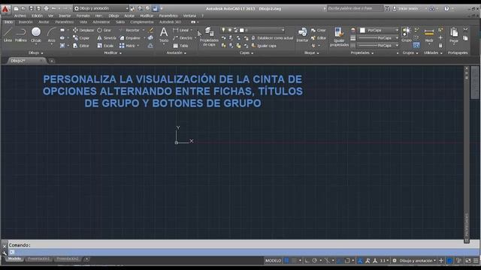Open the Formato menu
481x270 pixels.
[x=83, y=16]
